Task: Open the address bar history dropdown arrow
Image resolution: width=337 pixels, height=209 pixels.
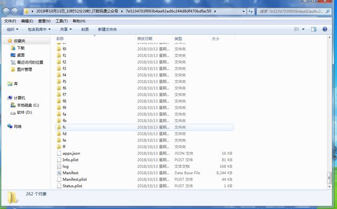Action: point(243,12)
